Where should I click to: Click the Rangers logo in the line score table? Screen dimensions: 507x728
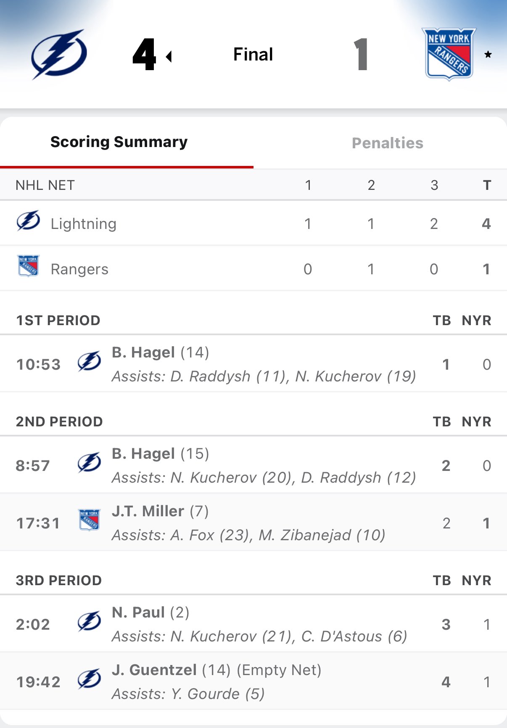click(x=28, y=266)
